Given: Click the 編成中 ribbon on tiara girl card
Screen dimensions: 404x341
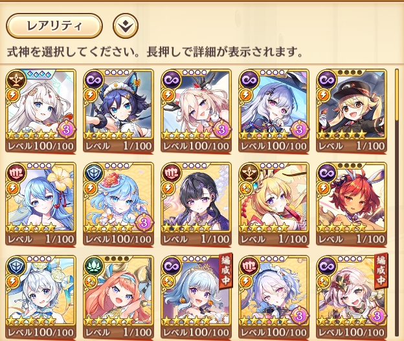Looking at the screenshot, I should tap(226, 270).
